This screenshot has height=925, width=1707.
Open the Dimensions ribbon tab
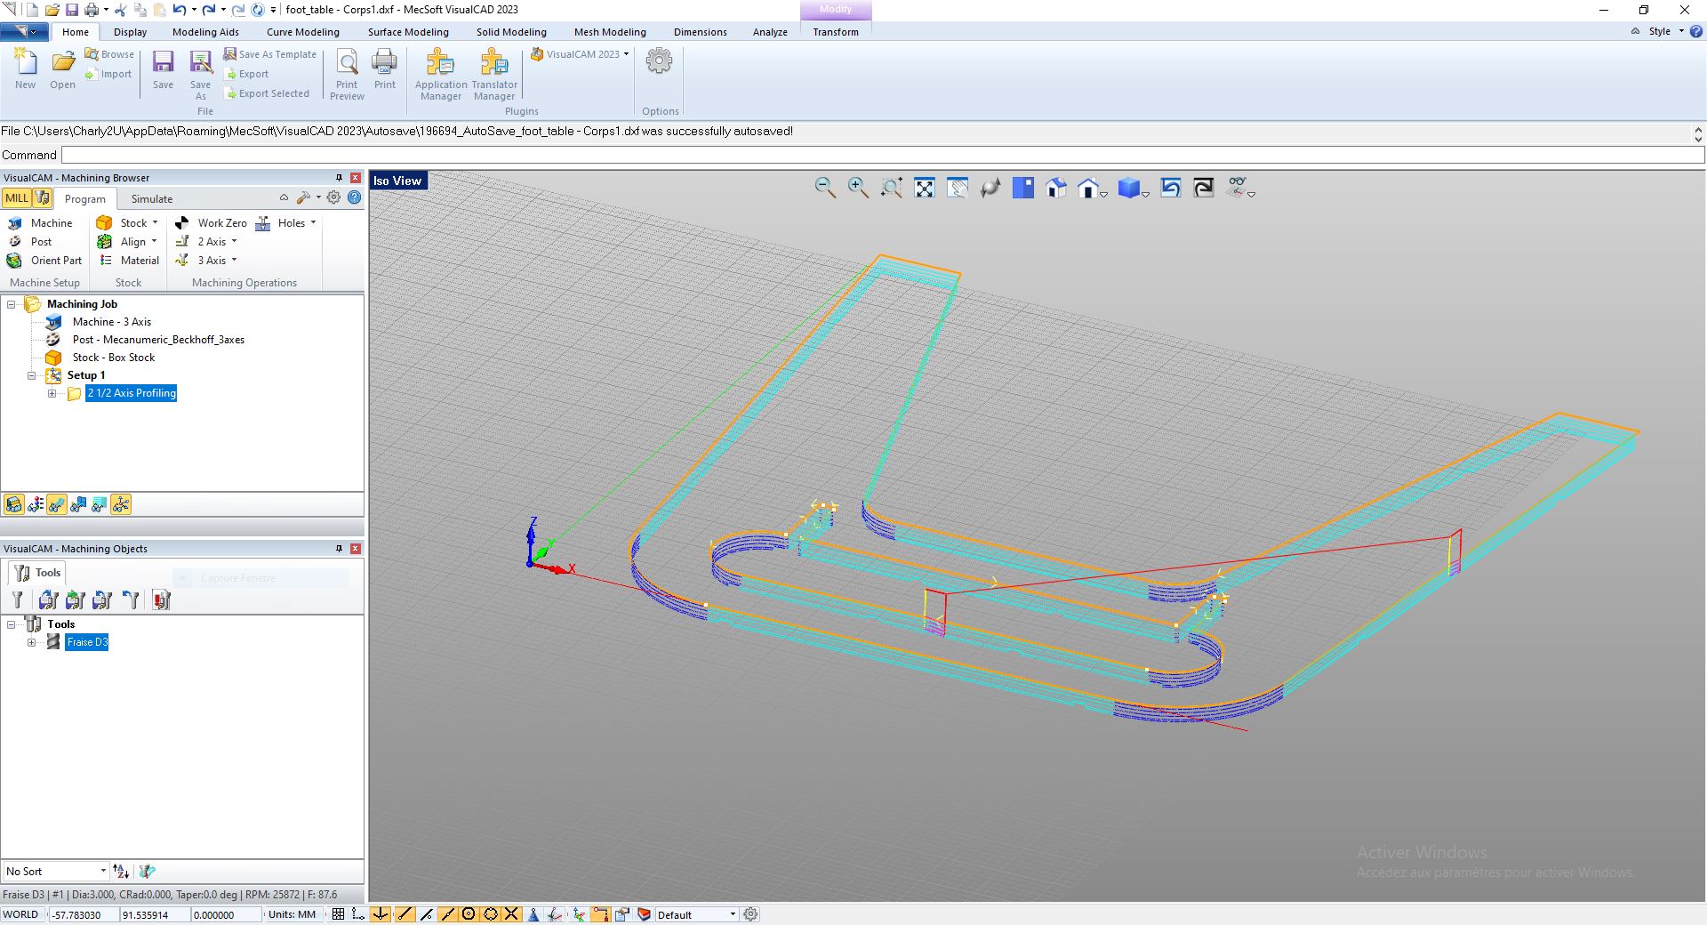(701, 32)
